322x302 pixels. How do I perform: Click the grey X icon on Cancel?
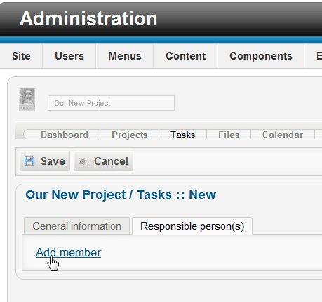(x=82, y=161)
